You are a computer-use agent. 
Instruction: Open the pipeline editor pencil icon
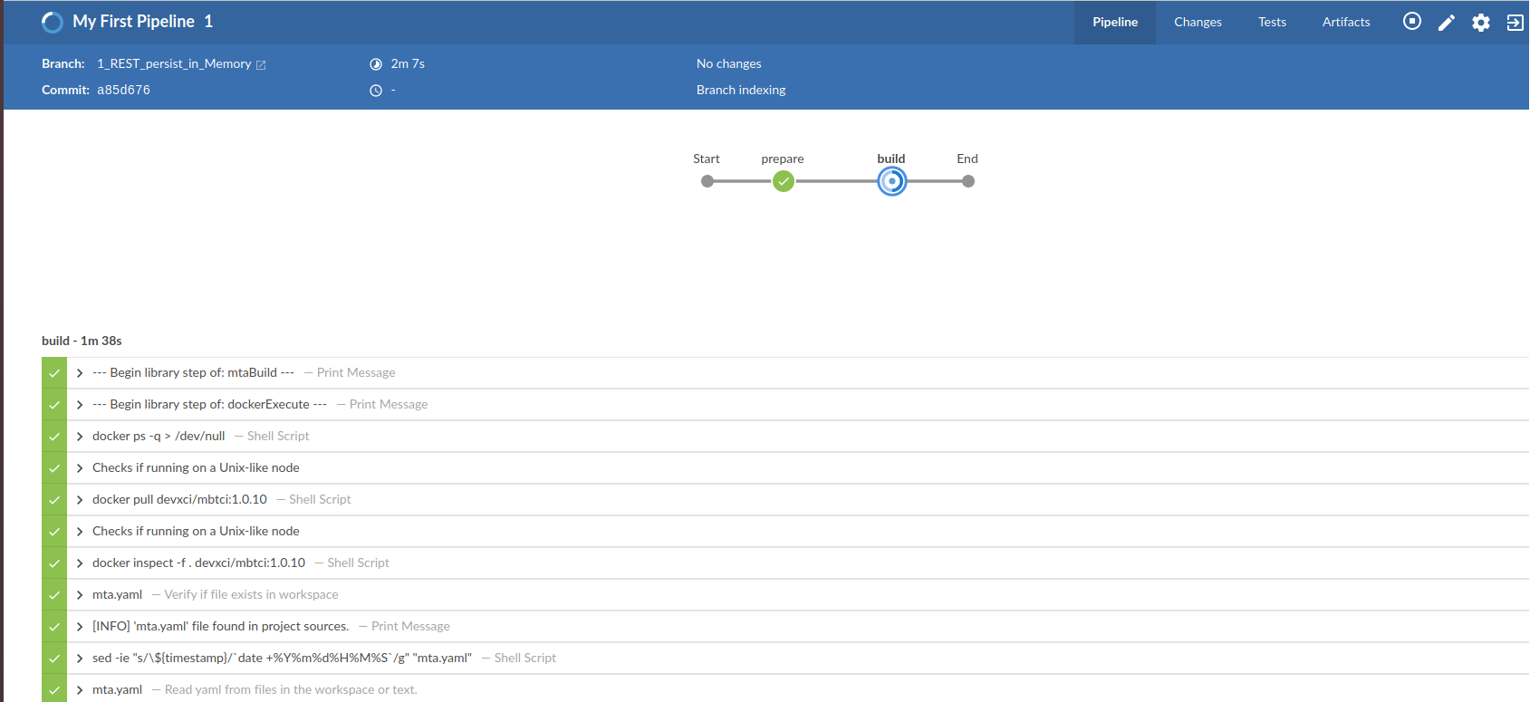click(x=1446, y=23)
